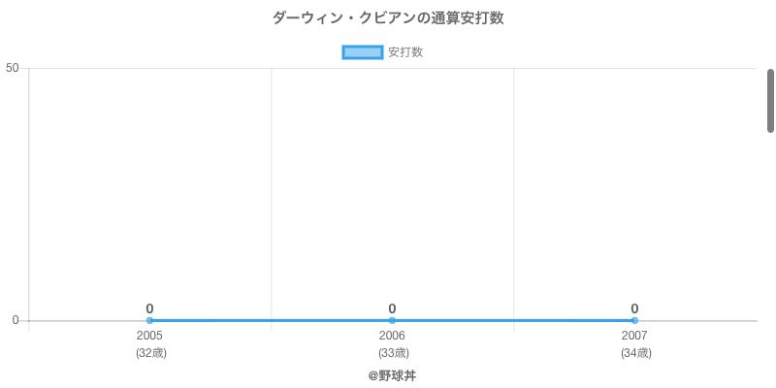The height and width of the screenshot is (388, 776).
Task: Select the 2005 x-axis year label
Action: tap(149, 336)
